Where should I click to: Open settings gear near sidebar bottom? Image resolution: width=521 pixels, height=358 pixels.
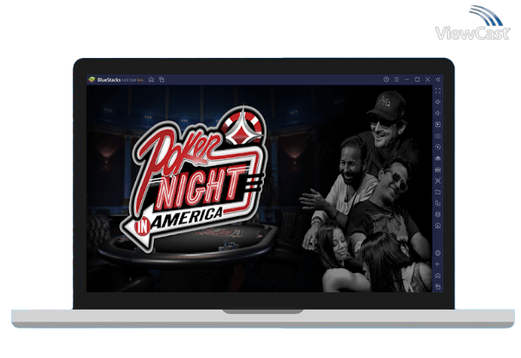tap(438, 253)
